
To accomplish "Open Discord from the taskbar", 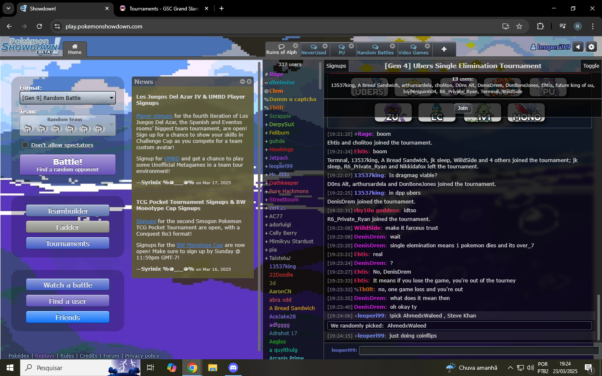I will pos(233,368).
